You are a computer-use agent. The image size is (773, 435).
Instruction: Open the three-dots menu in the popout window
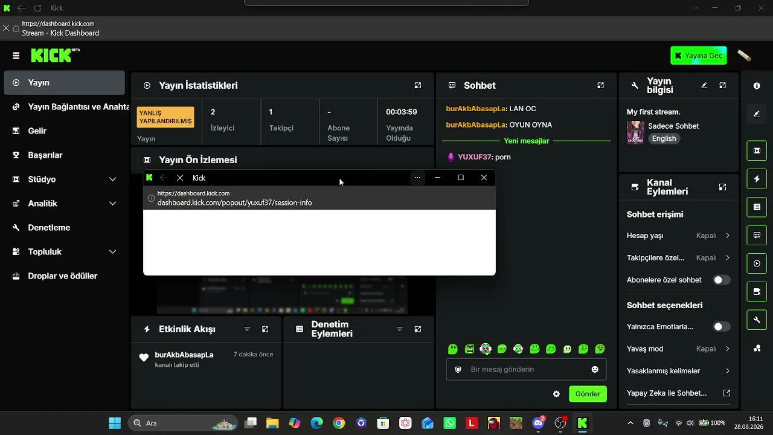coord(417,178)
